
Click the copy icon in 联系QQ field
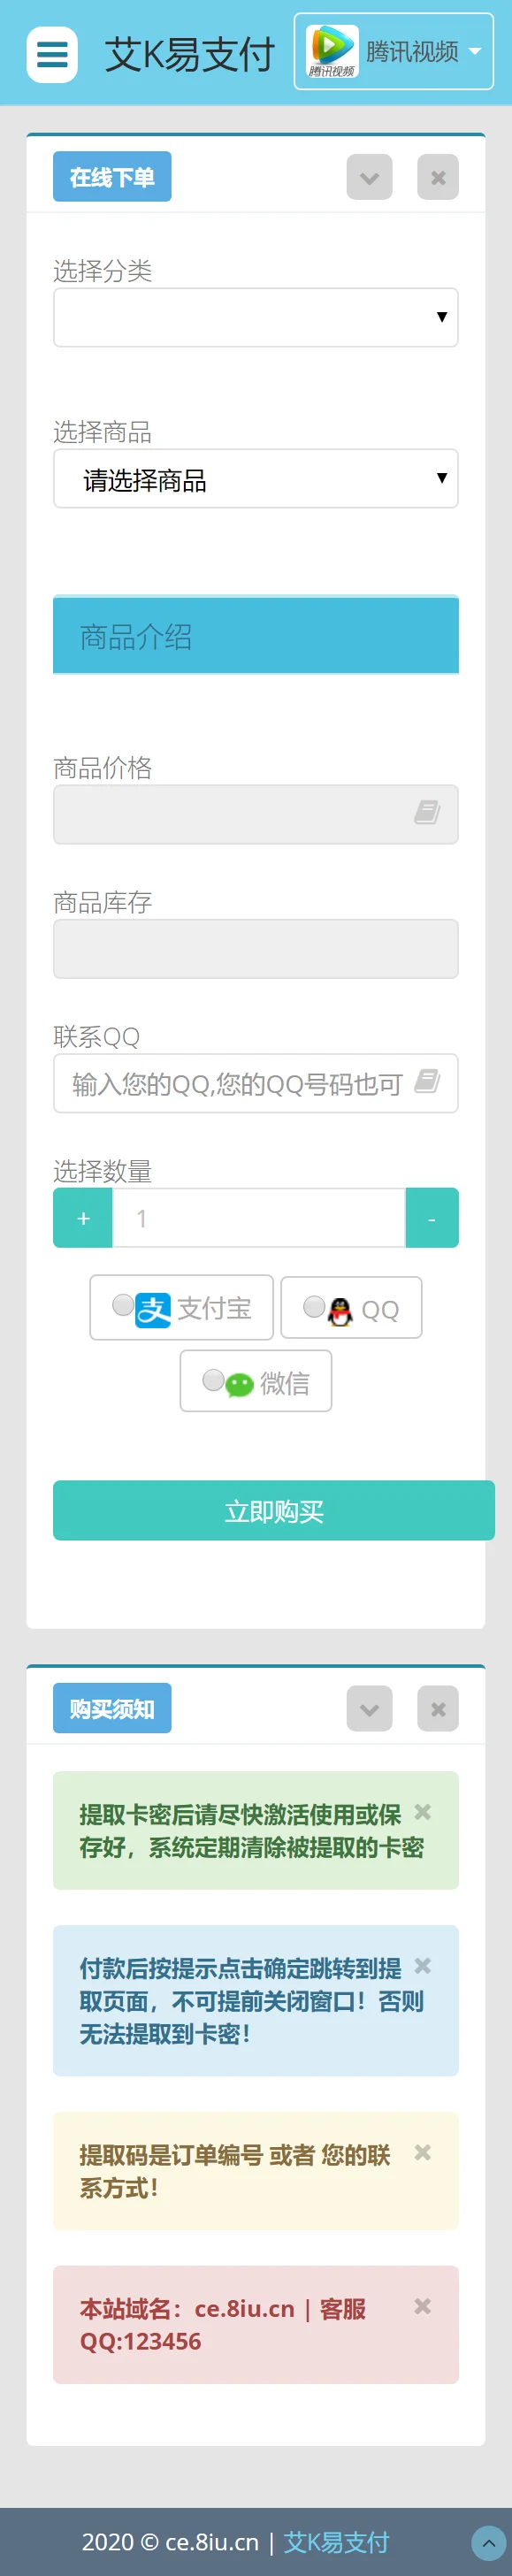[429, 1081]
